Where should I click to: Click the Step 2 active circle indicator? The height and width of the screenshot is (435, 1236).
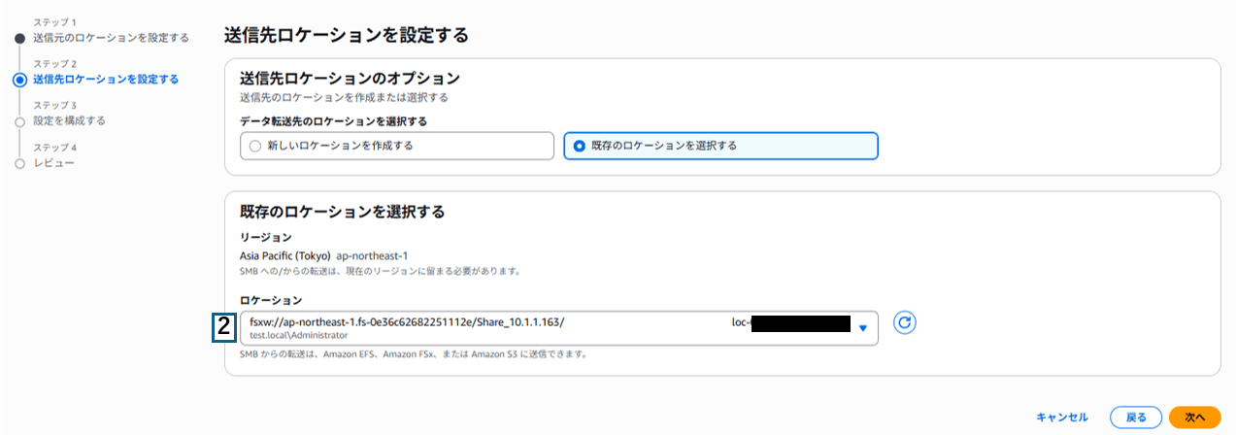19,80
